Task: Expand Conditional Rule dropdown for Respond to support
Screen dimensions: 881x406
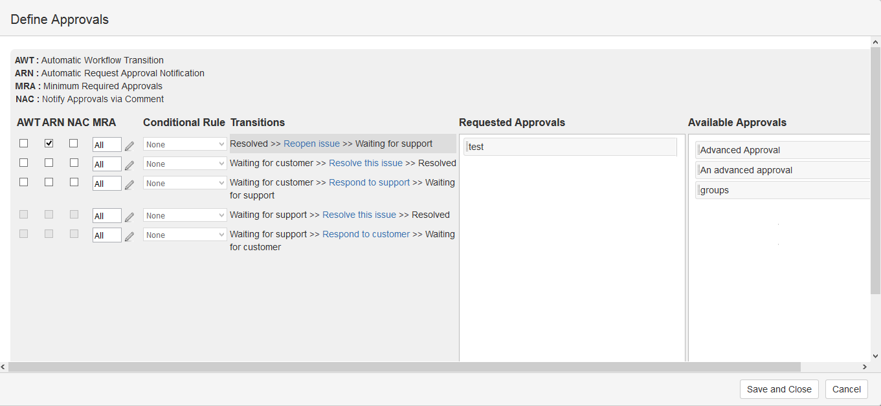Action: 184,183
